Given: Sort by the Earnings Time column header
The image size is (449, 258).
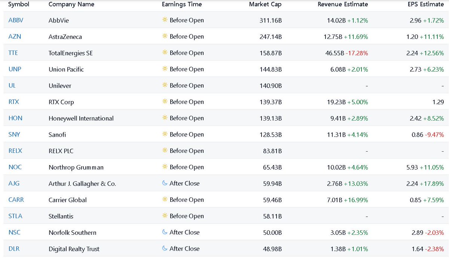Looking at the screenshot, I should point(182,4).
